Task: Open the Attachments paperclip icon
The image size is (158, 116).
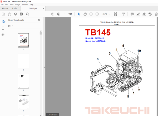Action: pyautogui.click(x=3, y=35)
